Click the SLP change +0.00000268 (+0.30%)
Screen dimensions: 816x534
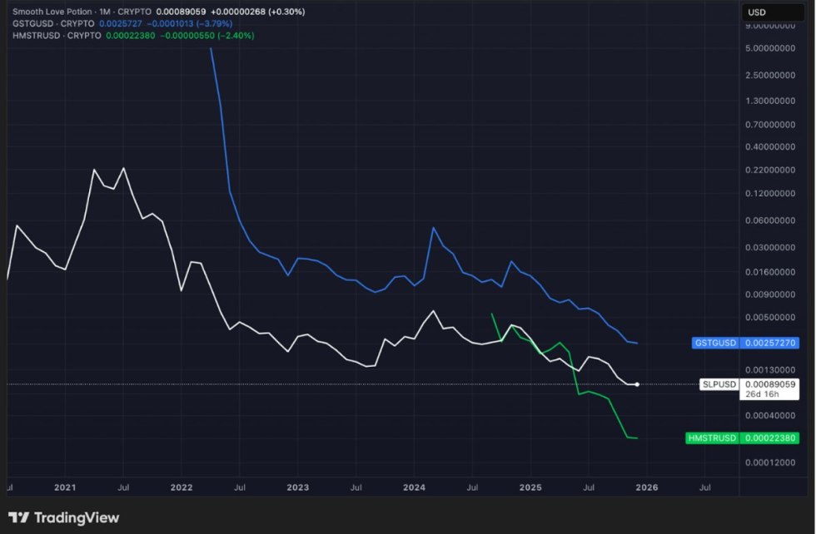[258, 12]
